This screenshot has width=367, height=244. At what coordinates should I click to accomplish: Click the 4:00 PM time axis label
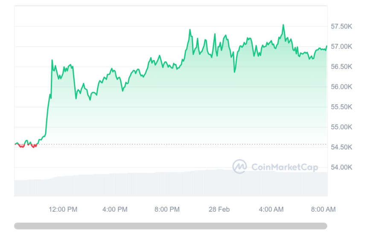115,210
